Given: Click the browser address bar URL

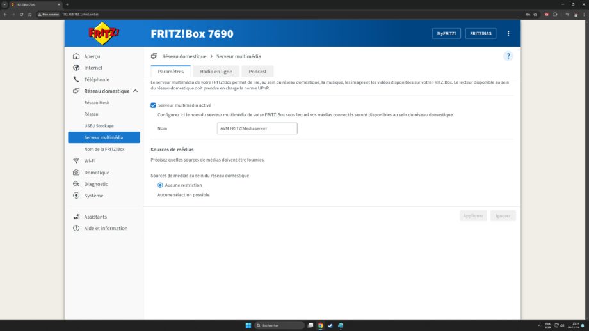Looking at the screenshot, I should [80, 14].
